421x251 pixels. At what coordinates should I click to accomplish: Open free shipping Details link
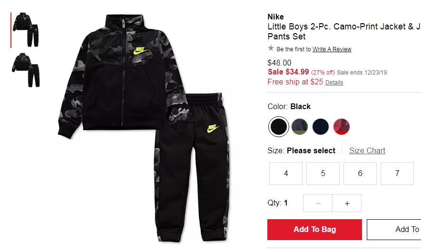334,83
